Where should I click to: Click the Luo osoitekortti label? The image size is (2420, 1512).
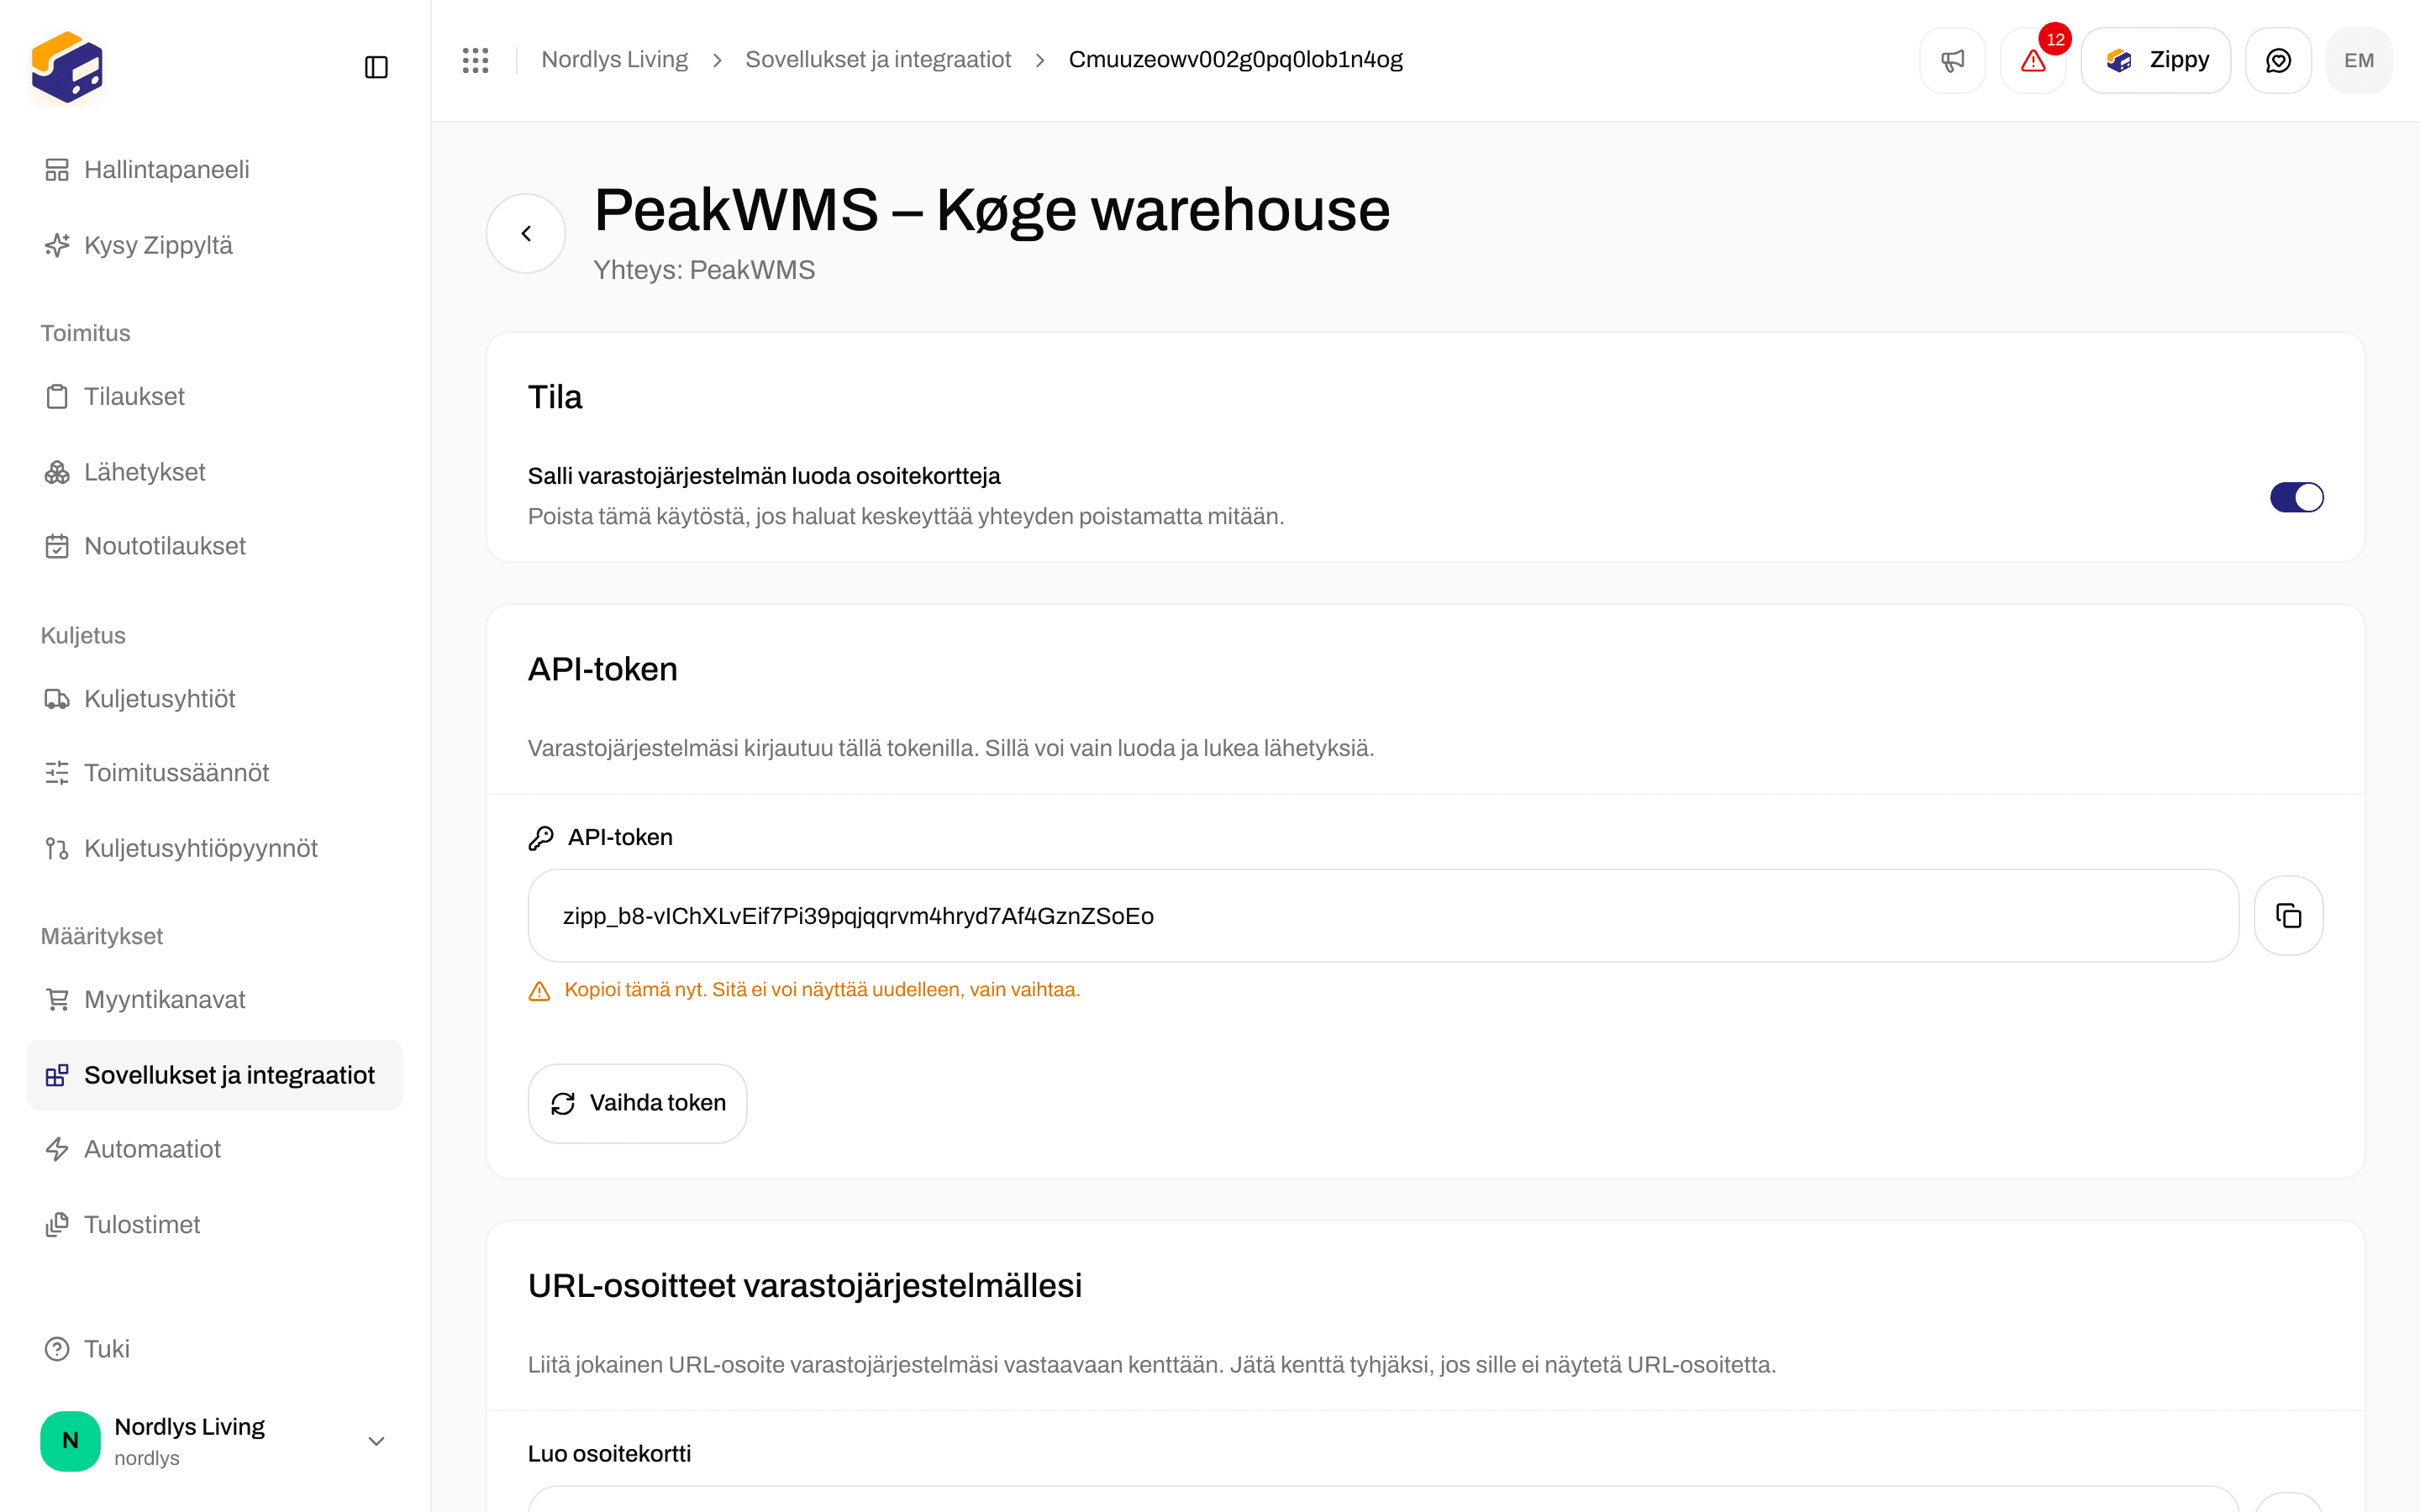click(x=609, y=1454)
